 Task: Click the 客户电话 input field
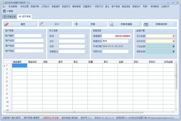pyautogui.click(x=29, y=46)
